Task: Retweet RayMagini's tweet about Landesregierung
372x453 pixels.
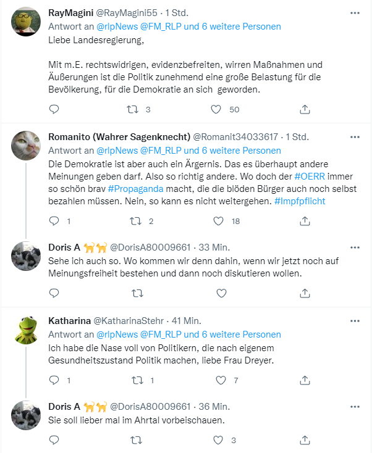Action: [132, 109]
